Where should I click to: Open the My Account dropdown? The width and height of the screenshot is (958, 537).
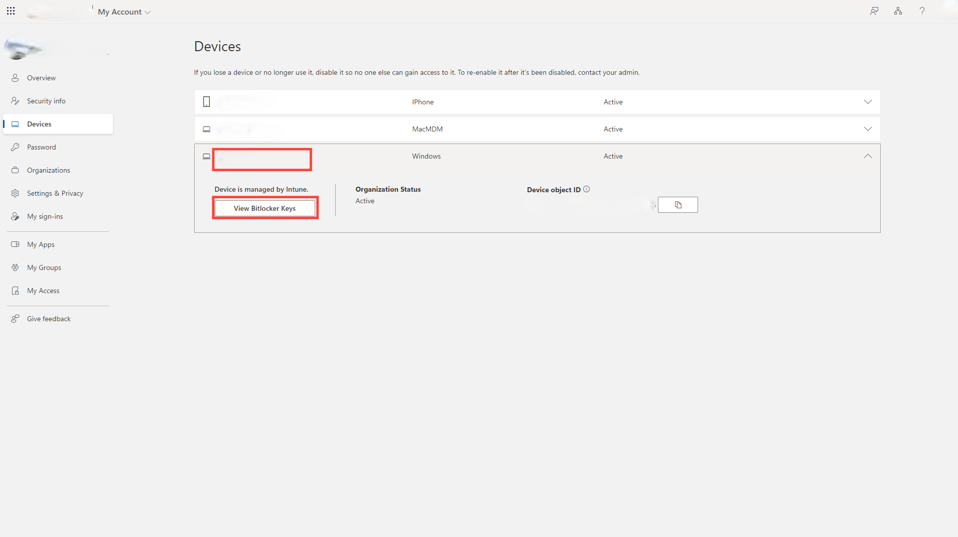pos(123,12)
